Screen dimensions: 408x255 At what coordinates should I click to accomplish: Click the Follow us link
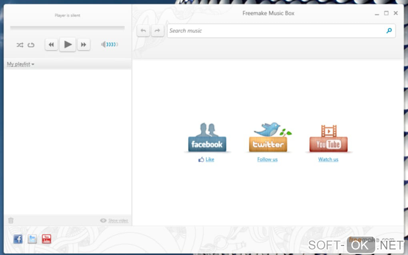click(x=267, y=159)
